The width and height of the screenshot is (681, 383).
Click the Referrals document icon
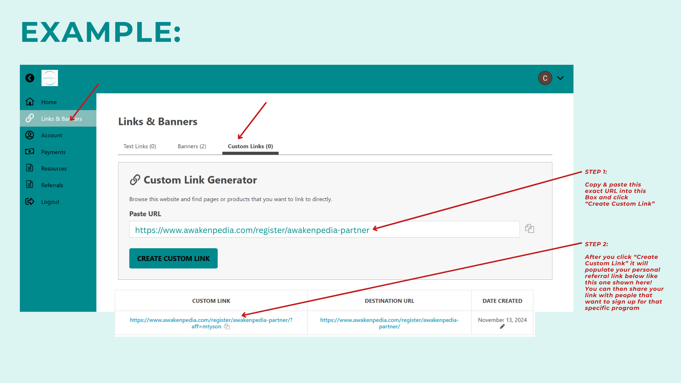[x=30, y=184]
